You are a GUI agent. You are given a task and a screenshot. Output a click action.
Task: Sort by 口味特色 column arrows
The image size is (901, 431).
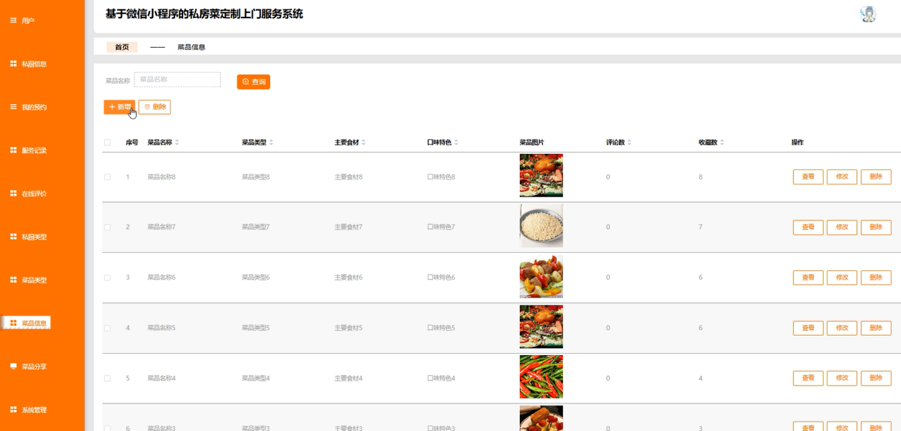[456, 143]
